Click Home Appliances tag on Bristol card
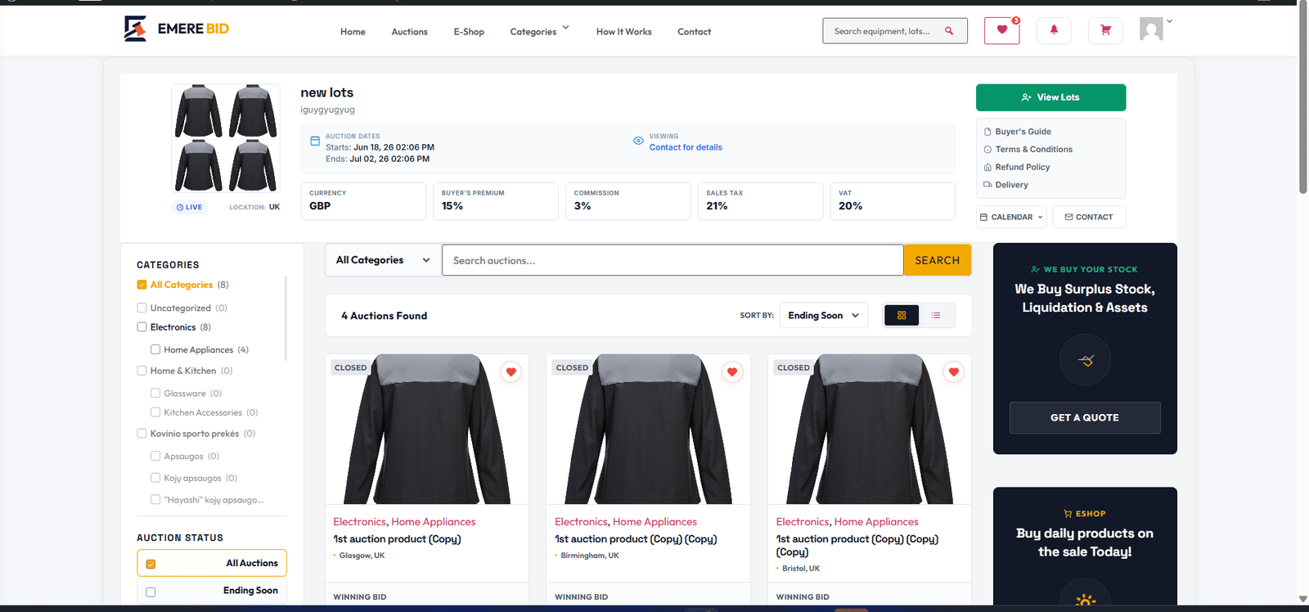1309x612 pixels. point(876,522)
